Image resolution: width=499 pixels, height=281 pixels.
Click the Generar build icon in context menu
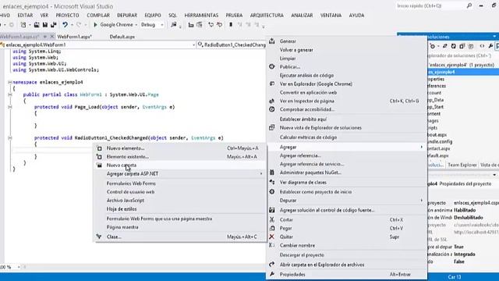(272, 41)
